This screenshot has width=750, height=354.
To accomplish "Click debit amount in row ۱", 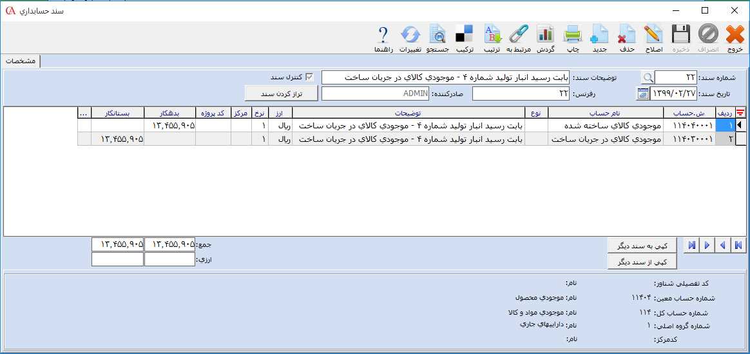I will 170,125.
